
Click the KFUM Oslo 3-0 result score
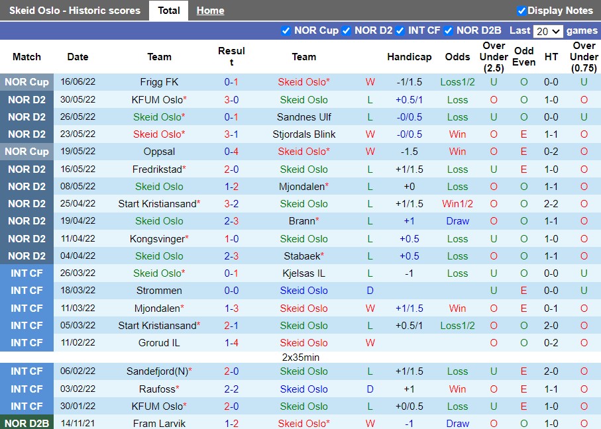coord(231,100)
